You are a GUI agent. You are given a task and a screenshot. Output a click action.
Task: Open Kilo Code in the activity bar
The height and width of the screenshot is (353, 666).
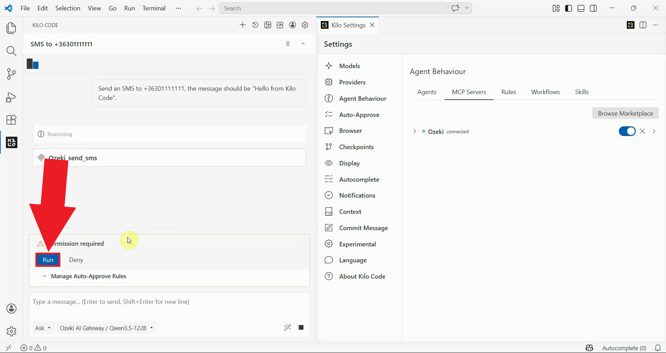tap(11, 142)
